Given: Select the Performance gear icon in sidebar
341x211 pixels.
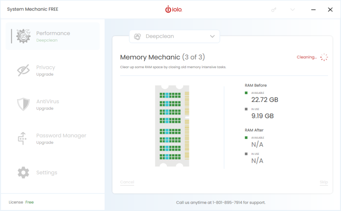Looking at the screenshot, I should click(x=23, y=36).
